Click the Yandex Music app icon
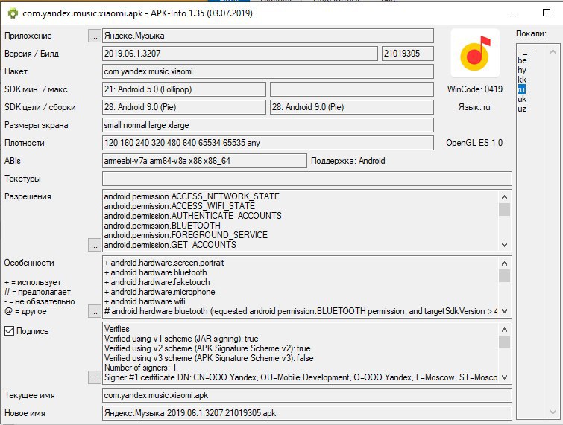The image size is (563, 425). [475, 53]
